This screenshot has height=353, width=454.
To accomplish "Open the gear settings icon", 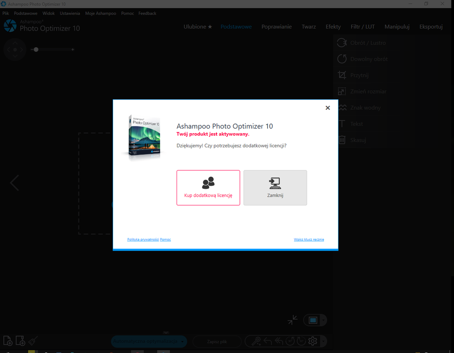I will [313, 341].
